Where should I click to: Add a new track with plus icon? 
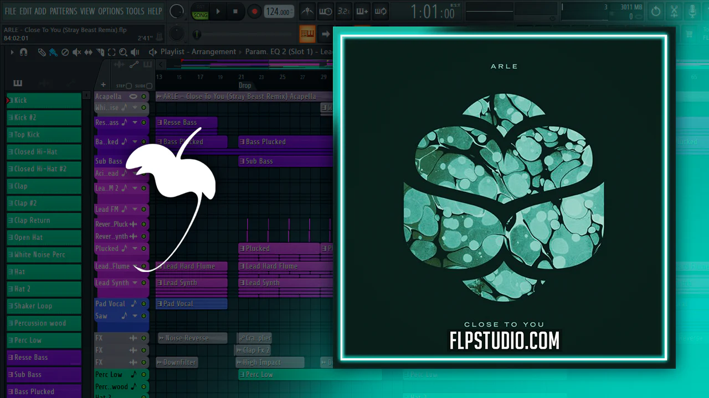pos(103,85)
